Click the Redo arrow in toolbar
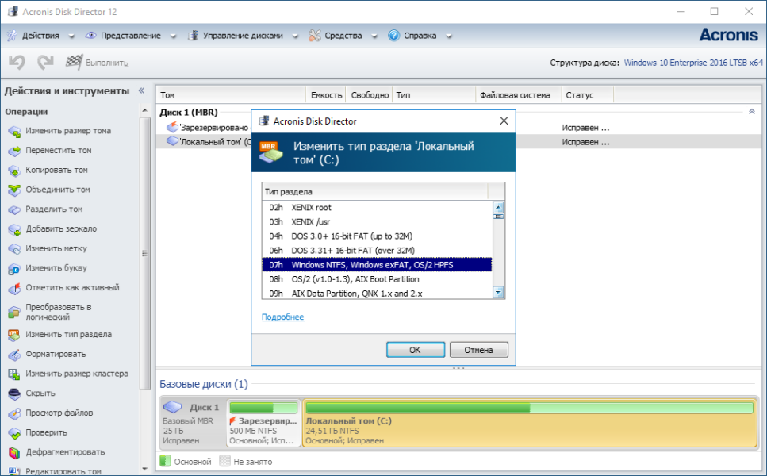Screen dimensions: 767x476 coord(45,62)
